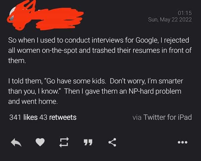Open the share icon

click(112, 143)
